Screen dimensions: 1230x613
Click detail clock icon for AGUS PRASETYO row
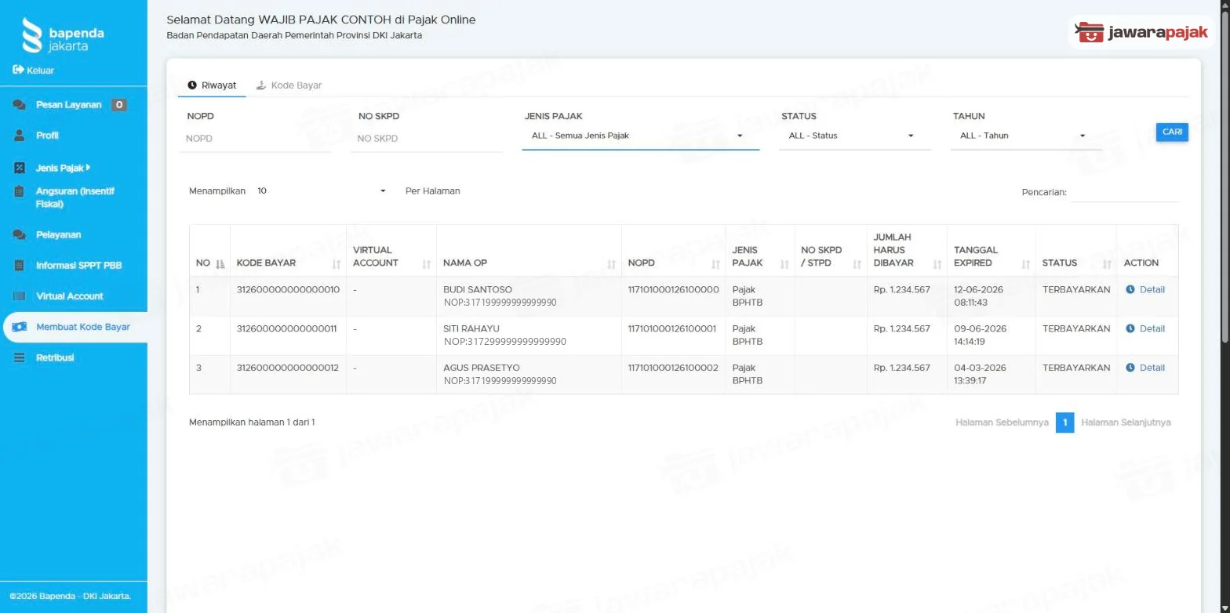click(x=1130, y=368)
